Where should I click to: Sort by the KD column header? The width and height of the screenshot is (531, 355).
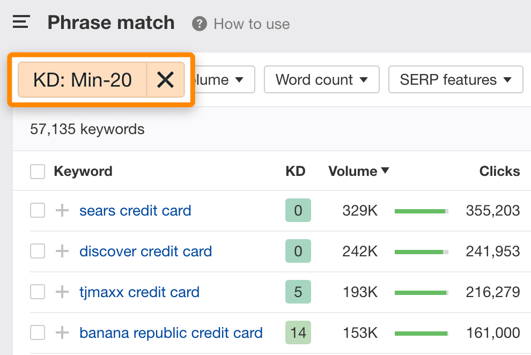point(295,172)
